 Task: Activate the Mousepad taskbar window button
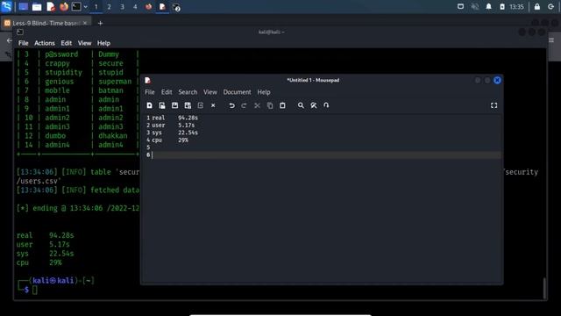[x=162, y=7]
